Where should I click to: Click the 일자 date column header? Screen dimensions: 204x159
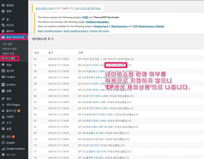[50, 53]
